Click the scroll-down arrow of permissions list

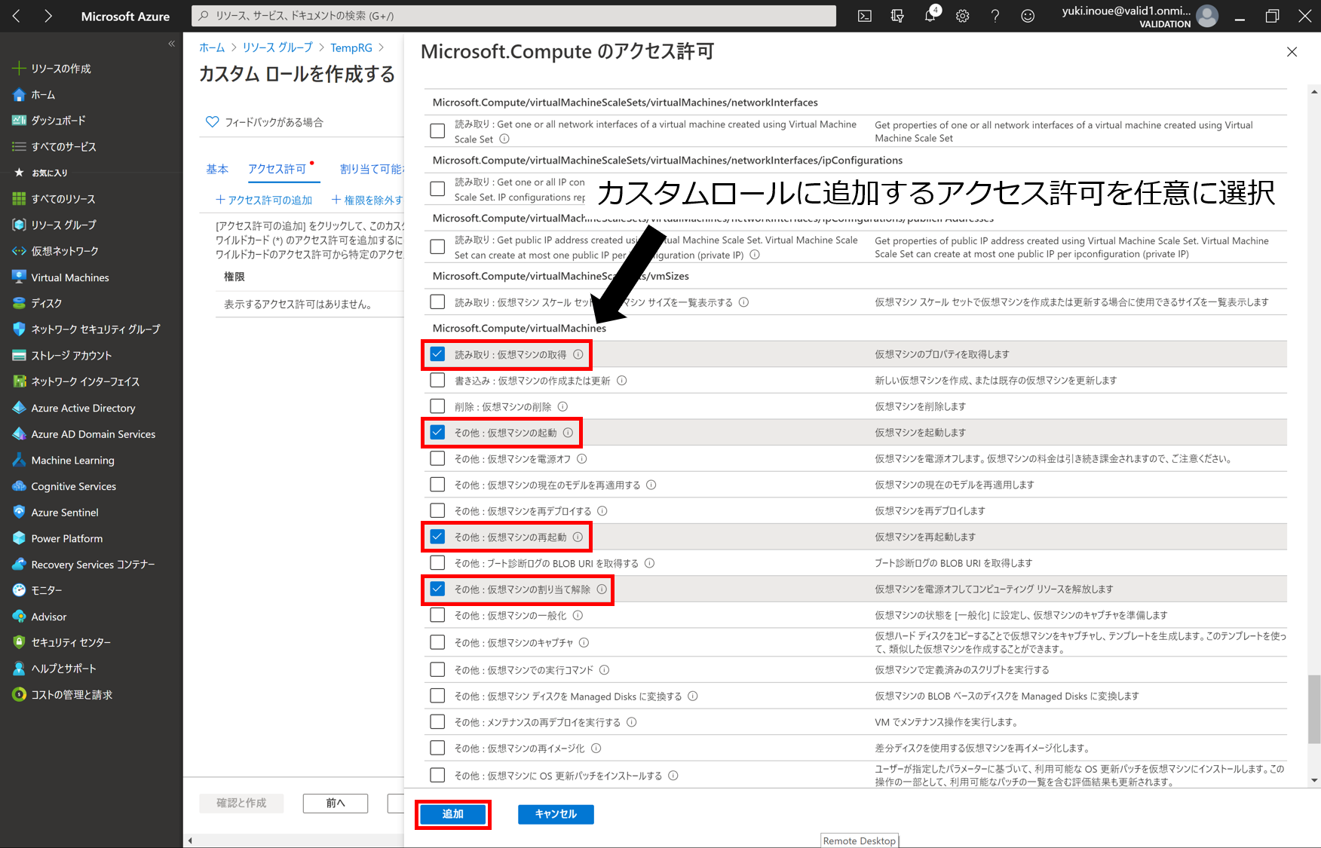tap(1314, 781)
